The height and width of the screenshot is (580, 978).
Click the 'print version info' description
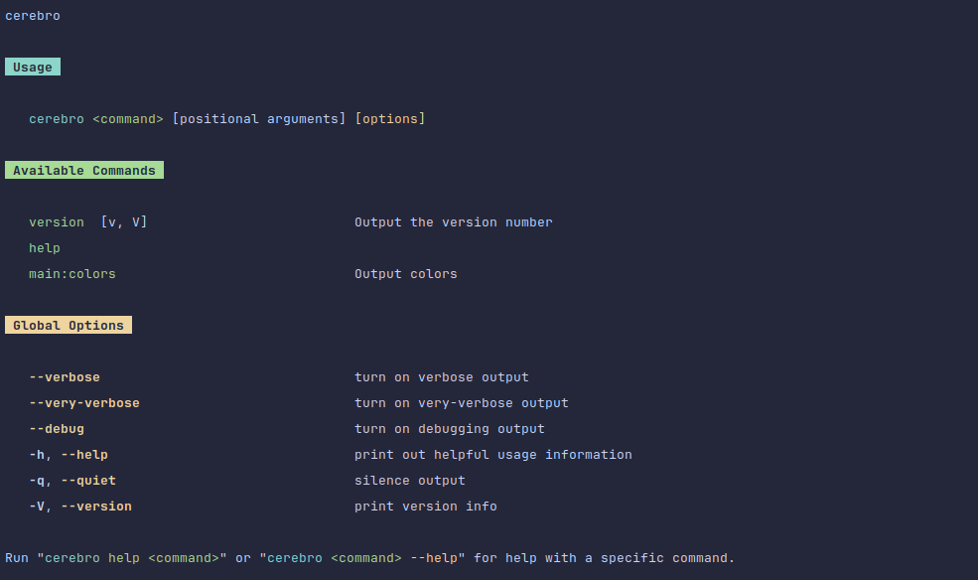point(426,507)
